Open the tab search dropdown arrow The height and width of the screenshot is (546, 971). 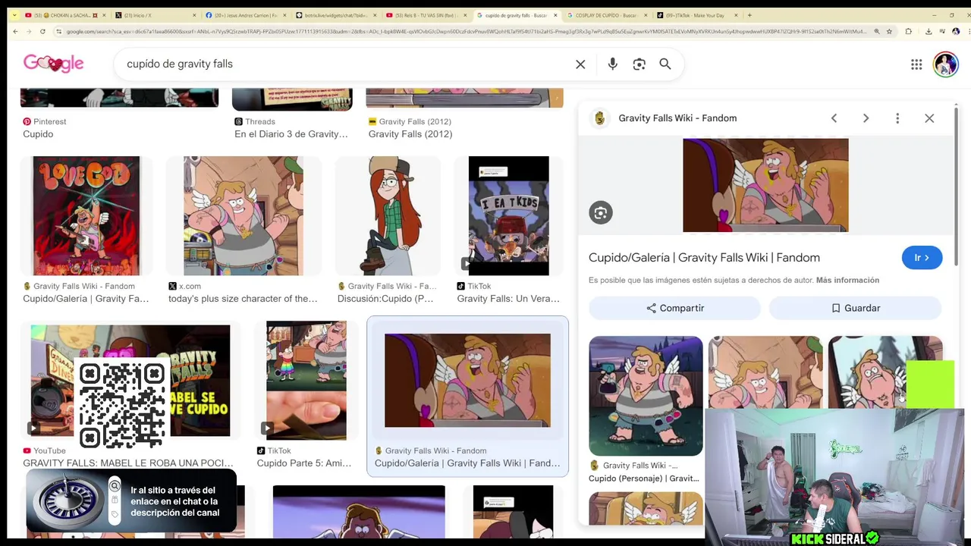(14, 15)
